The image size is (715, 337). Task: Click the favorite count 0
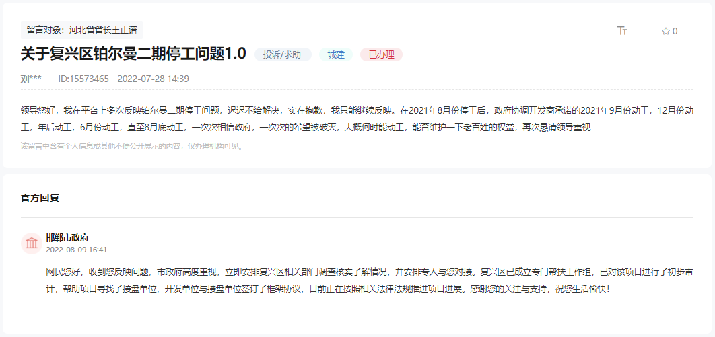pyautogui.click(x=675, y=31)
